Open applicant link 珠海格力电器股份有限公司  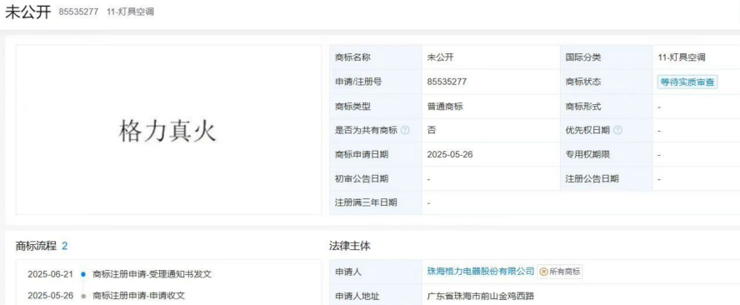click(x=481, y=271)
